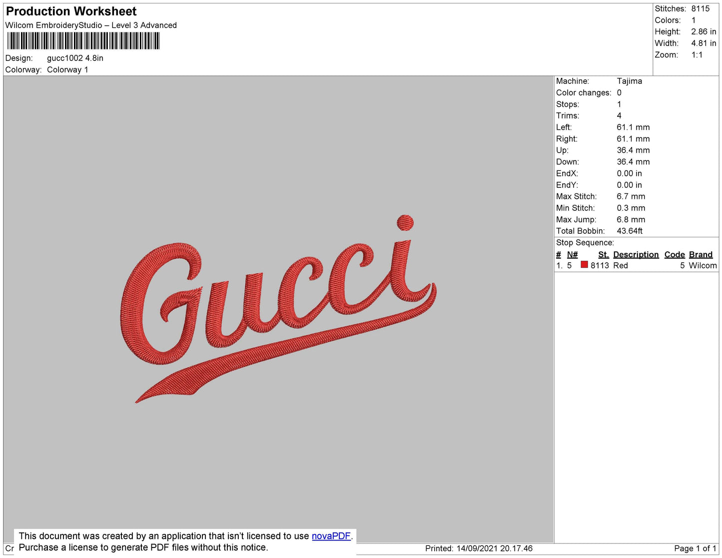Select the Down value '36.4 mm'

(633, 162)
